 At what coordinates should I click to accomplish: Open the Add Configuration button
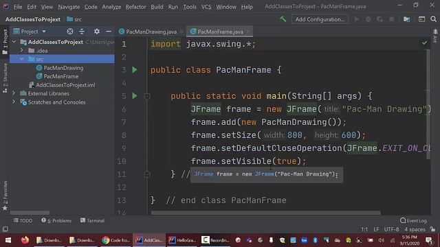[320, 19]
